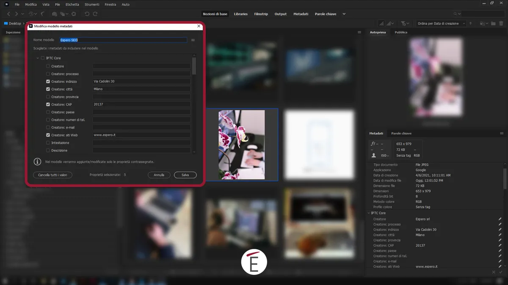Expand IPTC Core in the Metadati panel

pos(368,213)
